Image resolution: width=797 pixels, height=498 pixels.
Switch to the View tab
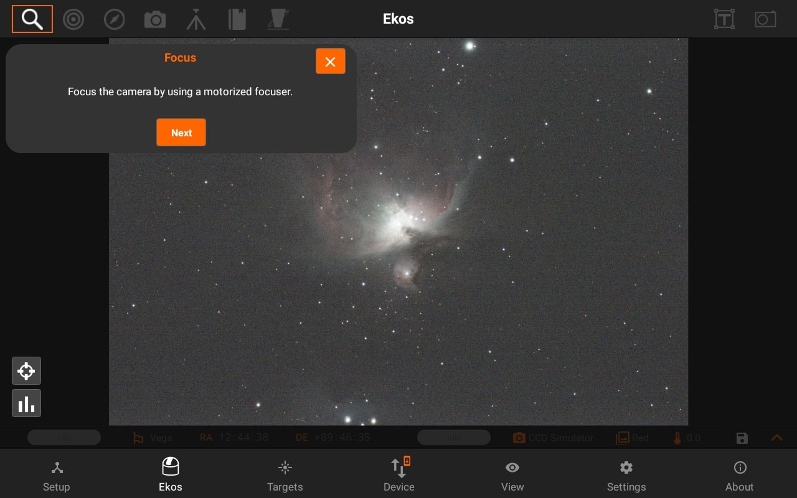pyautogui.click(x=512, y=476)
